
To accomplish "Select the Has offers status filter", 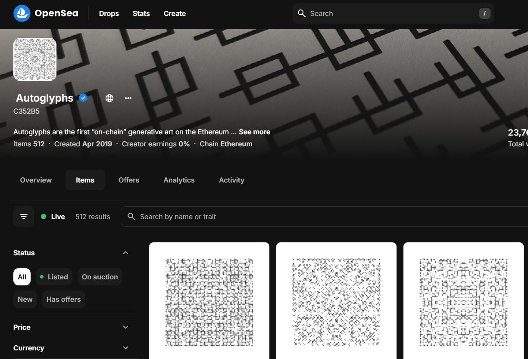I will (63, 299).
